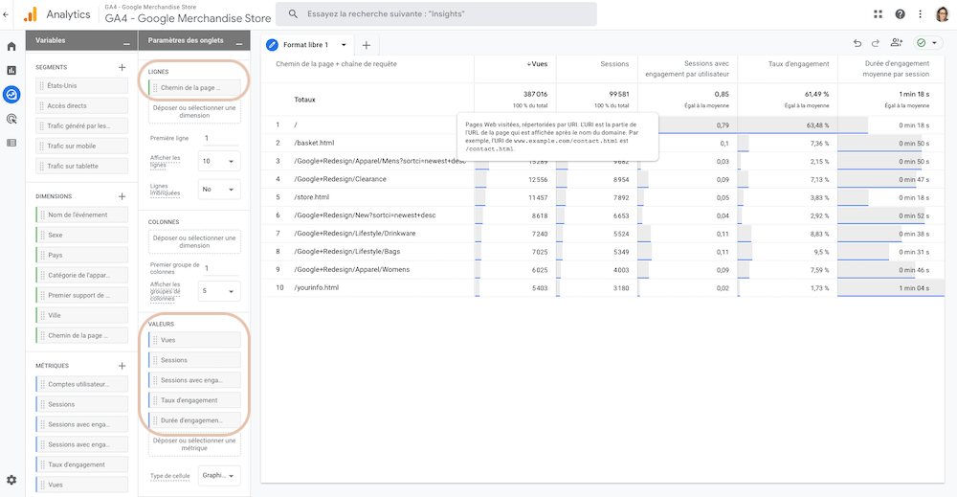Screen dimensions: 957x497
Task: Sort by Taux d'engagement column header
Action: pos(798,63)
